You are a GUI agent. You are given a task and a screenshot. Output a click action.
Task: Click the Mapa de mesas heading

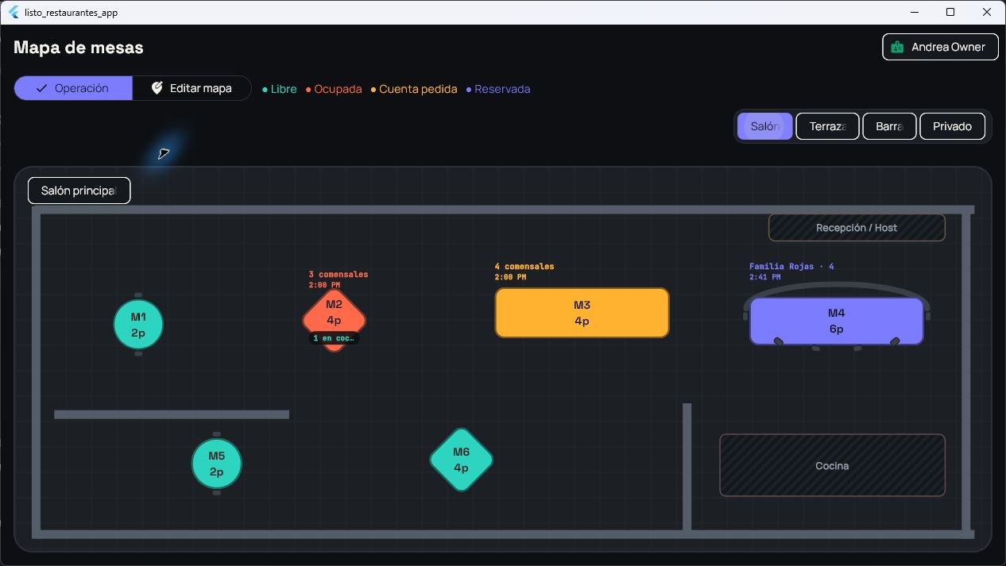79,48
